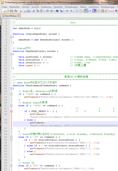118x171 pixels.
Task: Toggle word wrap in the toolbar
Action: pos(86,11)
